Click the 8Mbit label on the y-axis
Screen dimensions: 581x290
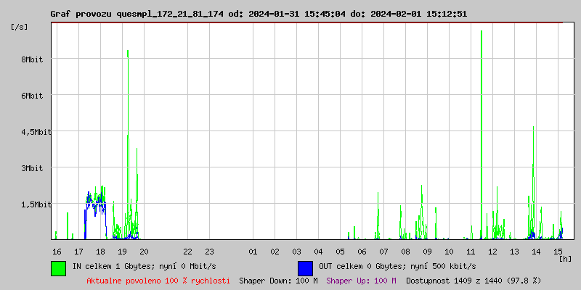point(32,59)
